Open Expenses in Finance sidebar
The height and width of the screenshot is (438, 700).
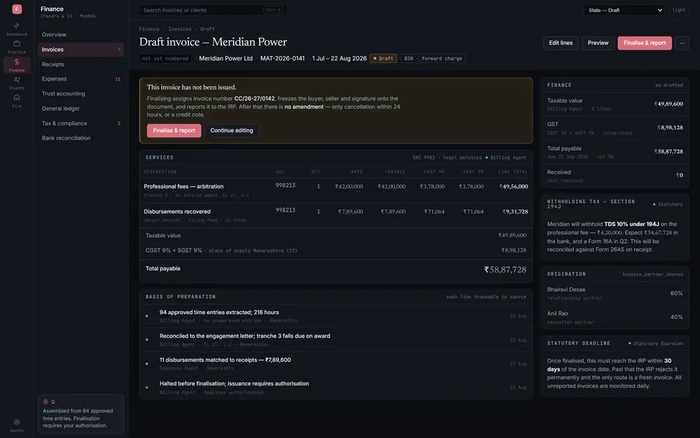80,78
